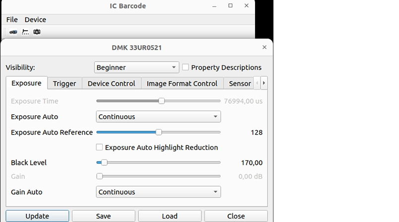Select the Image Format Control tab
This screenshot has height=222, width=399.
pyautogui.click(x=182, y=83)
